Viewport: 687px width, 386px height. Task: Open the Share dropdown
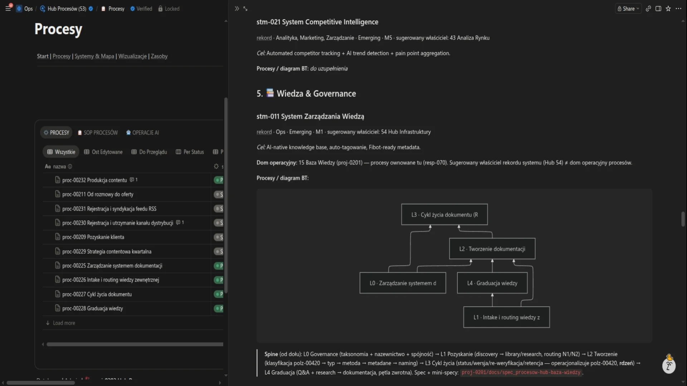[x=628, y=9]
